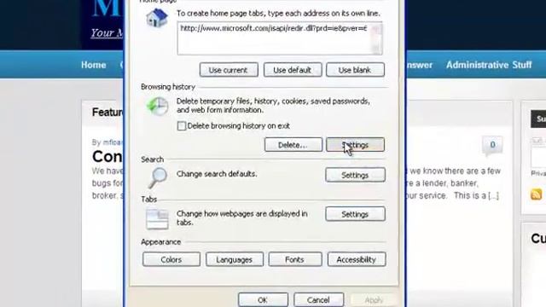Click the Appearance section label

[x=161, y=242]
